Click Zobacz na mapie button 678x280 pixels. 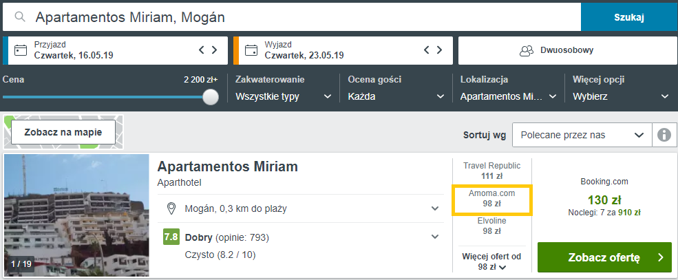63,132
